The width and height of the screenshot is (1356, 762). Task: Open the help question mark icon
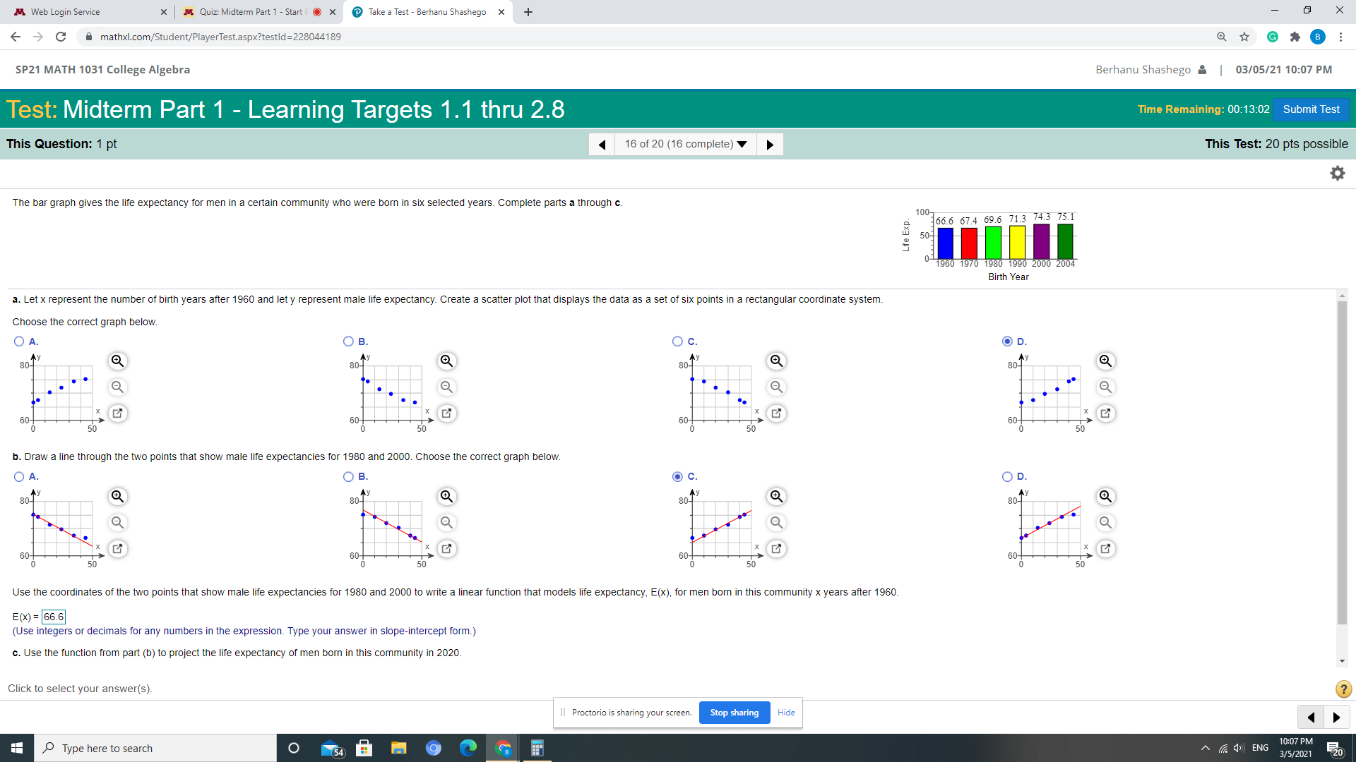coord(1343,689)
